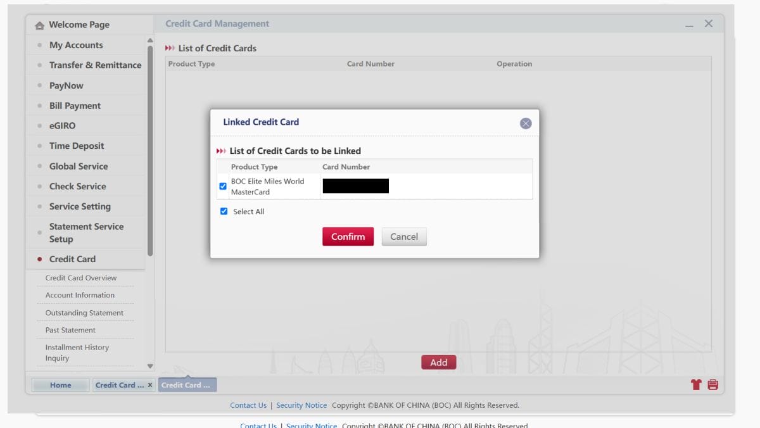Toggle the Select All checkbox

(224, 211)
